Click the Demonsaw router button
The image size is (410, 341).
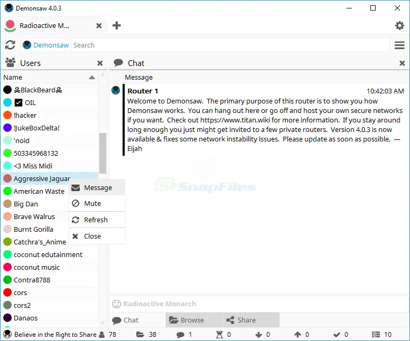pos(45,45)
